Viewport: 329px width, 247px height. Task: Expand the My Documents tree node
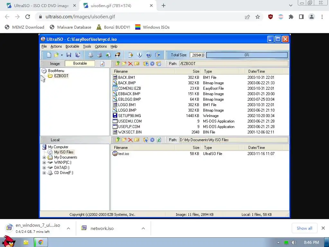[44, 157]
